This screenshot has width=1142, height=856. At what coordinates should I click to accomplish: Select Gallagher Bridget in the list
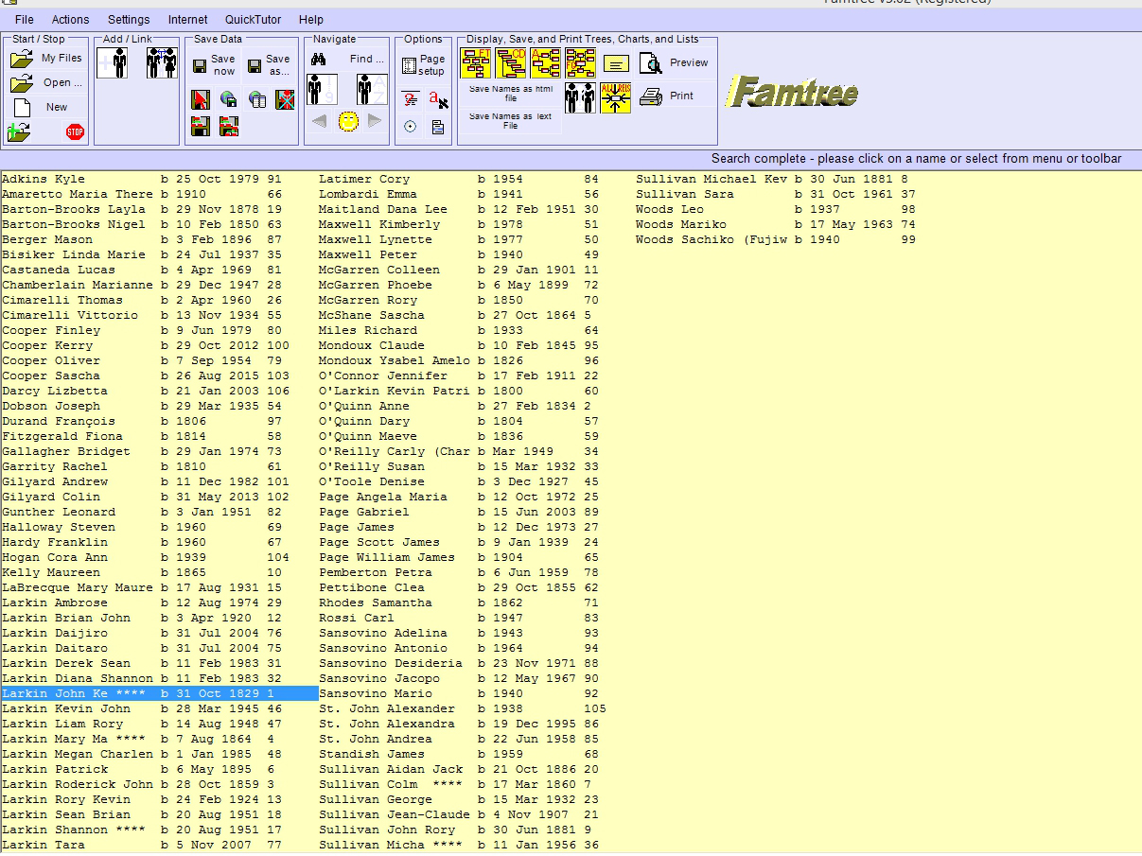pyautogui.click(x=159, y=451)
